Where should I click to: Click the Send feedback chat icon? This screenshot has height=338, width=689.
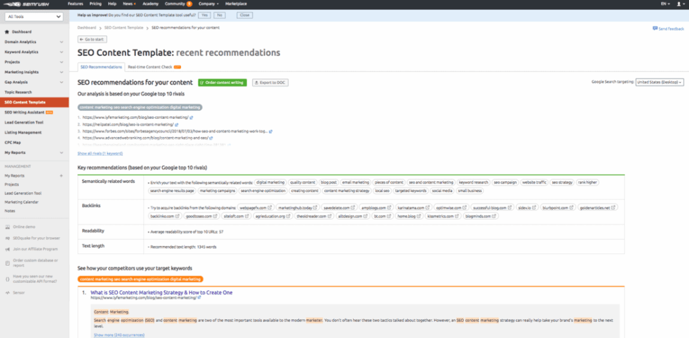655,28
